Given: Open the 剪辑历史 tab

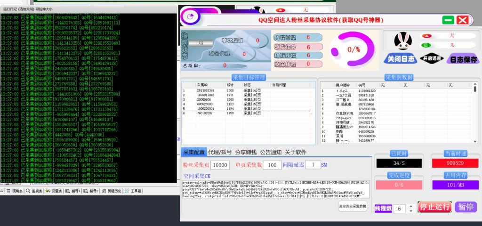Looking at the screenshot, I should point(111,191).
